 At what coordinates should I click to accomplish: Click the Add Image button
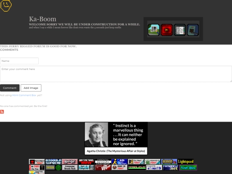coord(31,88)
